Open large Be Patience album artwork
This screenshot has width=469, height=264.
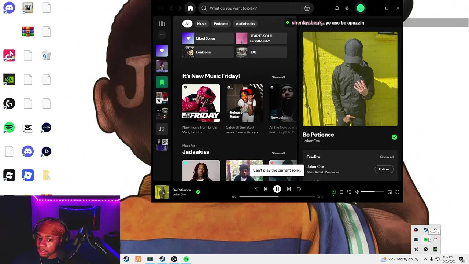(350, 79)
